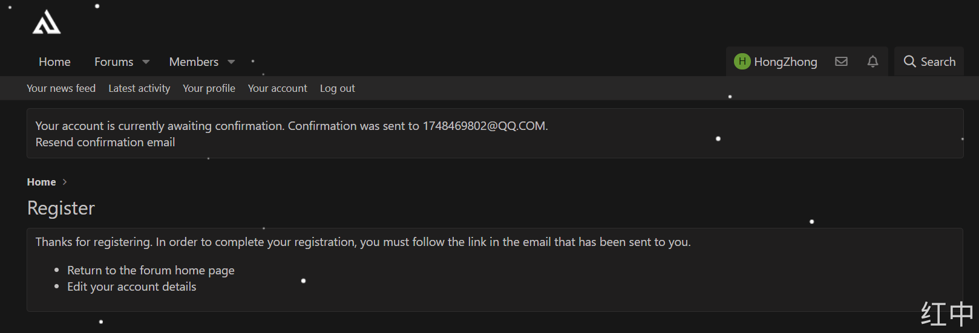979x333 pixels.
Task: Open the alerts bell icon
Action: click(x=873, y=62)
